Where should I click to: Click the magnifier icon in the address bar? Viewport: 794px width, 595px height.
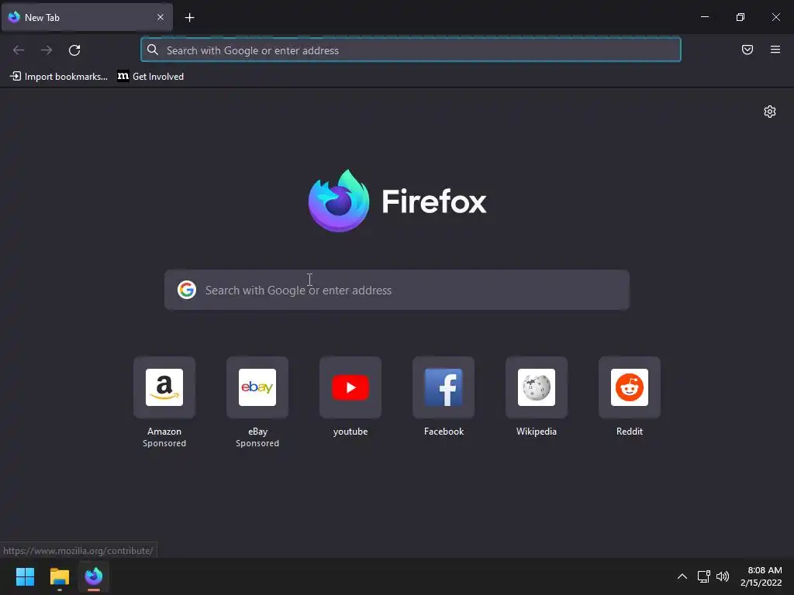[153, 50]
